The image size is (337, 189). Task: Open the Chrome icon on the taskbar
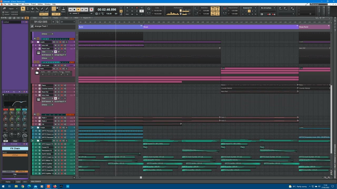(x=22, y=187)
